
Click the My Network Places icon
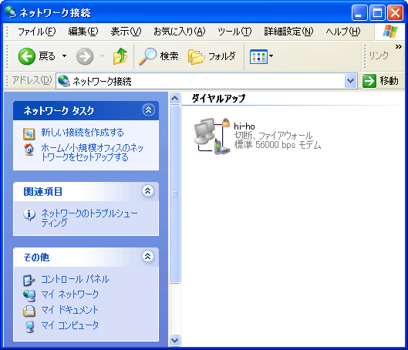29,295
